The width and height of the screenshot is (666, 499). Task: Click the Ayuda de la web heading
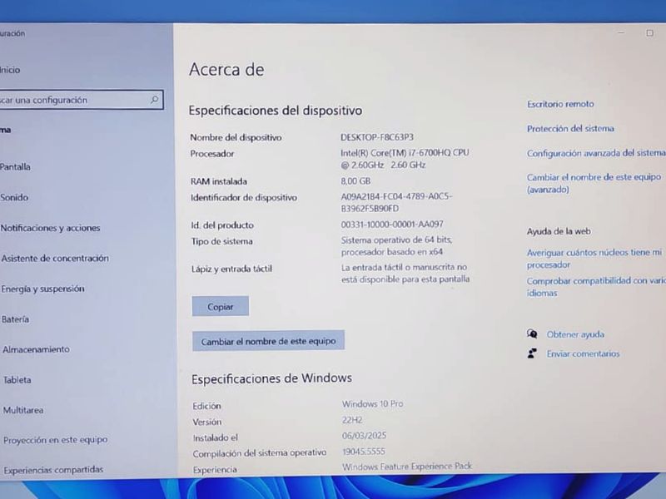pos(559,231)
